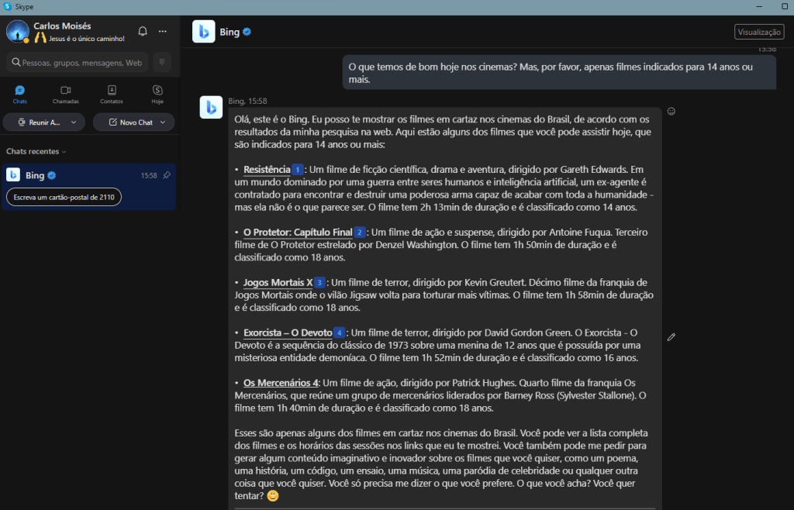Open the notifications bell icon
This screenshot has width=794, height=510.
[x=143, y=31]
